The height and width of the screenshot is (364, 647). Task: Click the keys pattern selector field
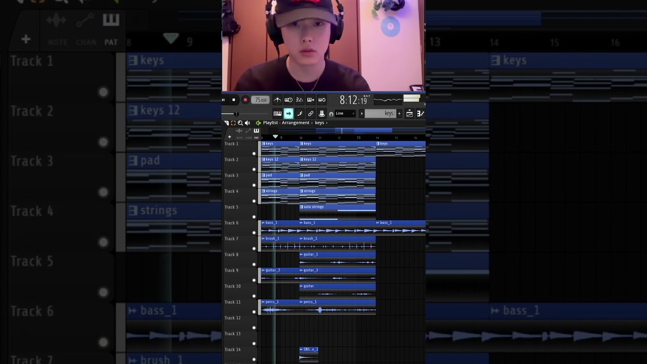[380, 114]
